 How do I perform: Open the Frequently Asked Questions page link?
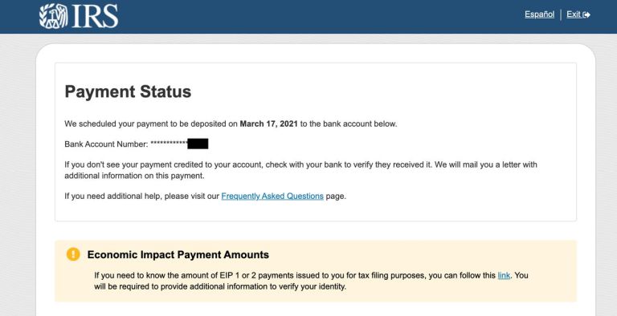[272, 196]
